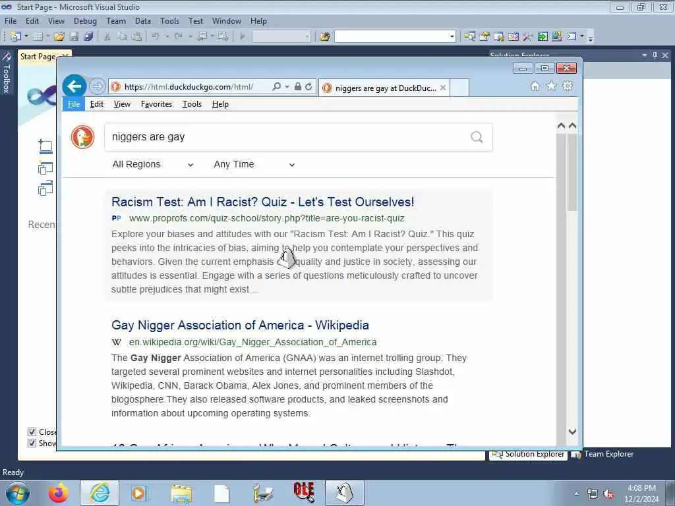675x506 pixels.
Task: Open Visual Studio Window menu
Action: pos(227,20)
